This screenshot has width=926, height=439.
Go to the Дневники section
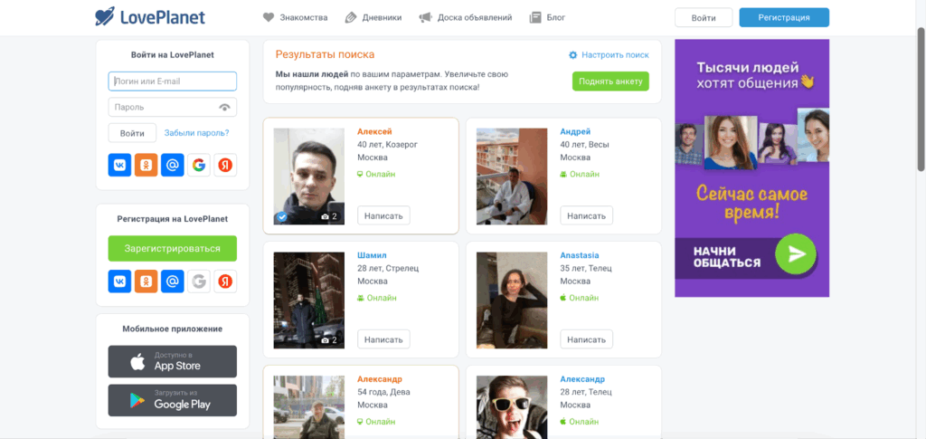click(374, 17)
